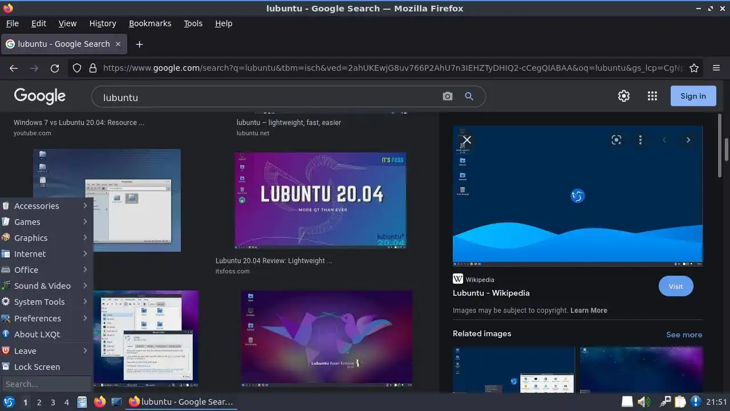730x411 pixels.
Task: Click the Google logo
Action: pyautogui.click(x=40, y=96)
